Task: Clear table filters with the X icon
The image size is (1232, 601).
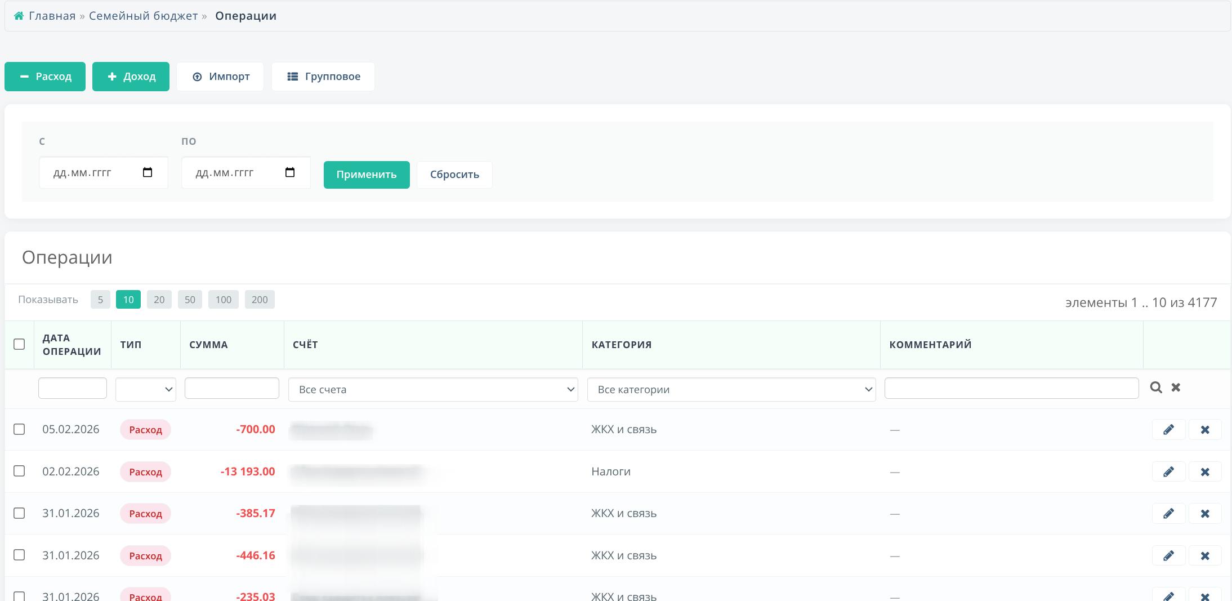Action: (1176, 388)
